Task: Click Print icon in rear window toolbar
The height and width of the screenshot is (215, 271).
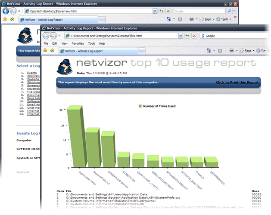Action: (x=191, y=19)
